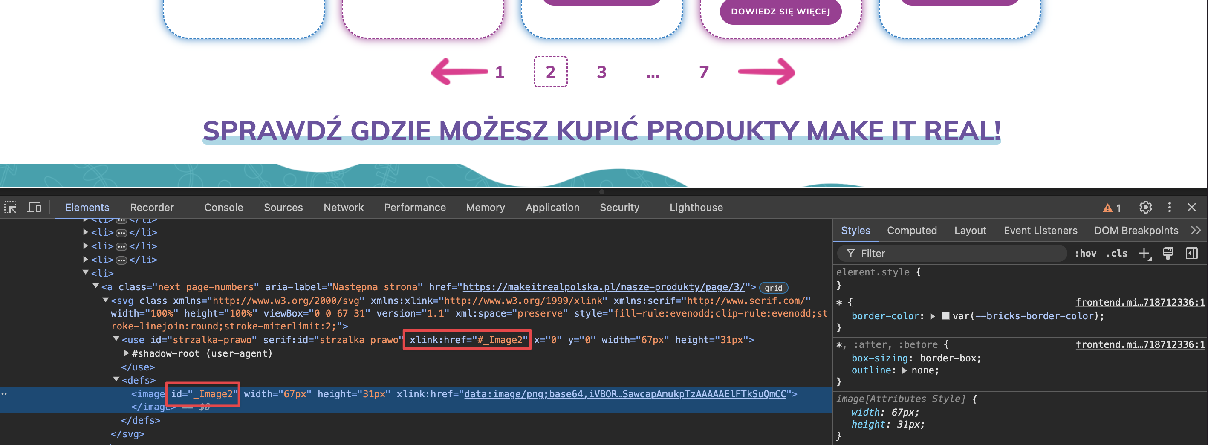
Task: Click the xlink:href="#_Image2" attribute
Action: [x=468, y=340]
